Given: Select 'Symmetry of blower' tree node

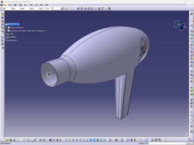Looking at the screenshot, I should pos(28,31).
